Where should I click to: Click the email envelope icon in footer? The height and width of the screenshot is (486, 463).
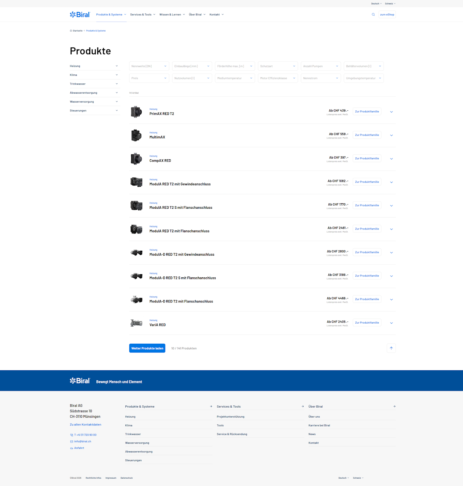[71, 442]
